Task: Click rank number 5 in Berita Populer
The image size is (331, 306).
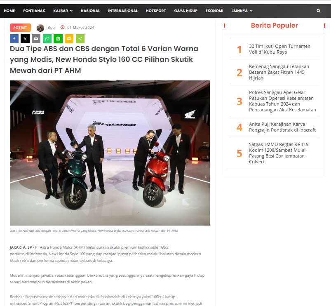Action: pos(239,153)
